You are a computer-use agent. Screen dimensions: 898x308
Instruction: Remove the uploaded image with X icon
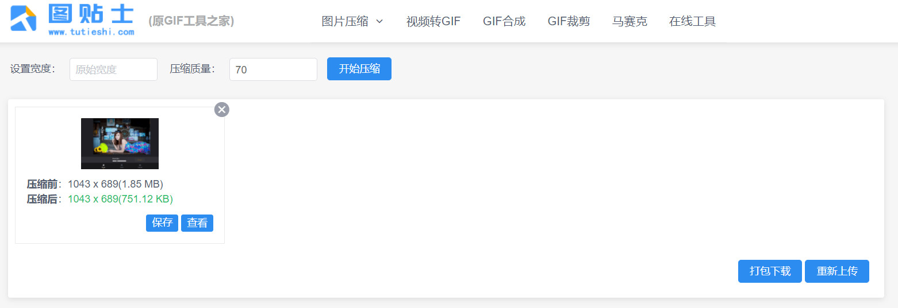click(222, 110)
